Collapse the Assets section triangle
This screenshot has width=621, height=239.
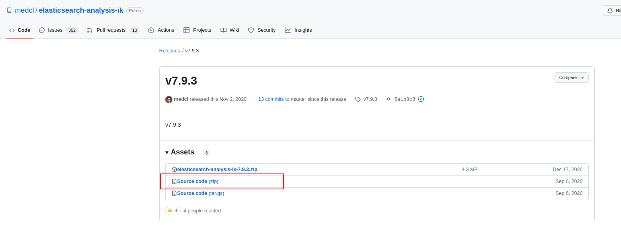[167, 152]
